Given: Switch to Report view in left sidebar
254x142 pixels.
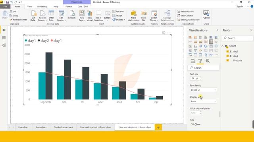Looking at the screenshot, I should pos(4,30).
